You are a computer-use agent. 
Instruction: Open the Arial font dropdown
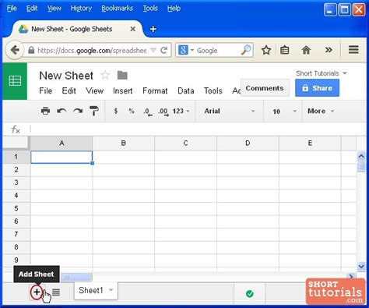coord(229,112)
